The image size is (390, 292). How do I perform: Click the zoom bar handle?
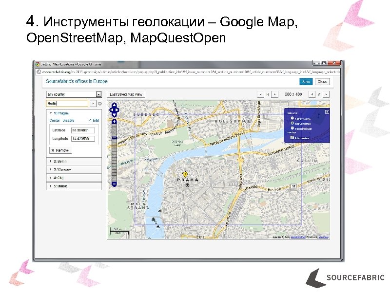pyautogui.click(x=114, y=138)
